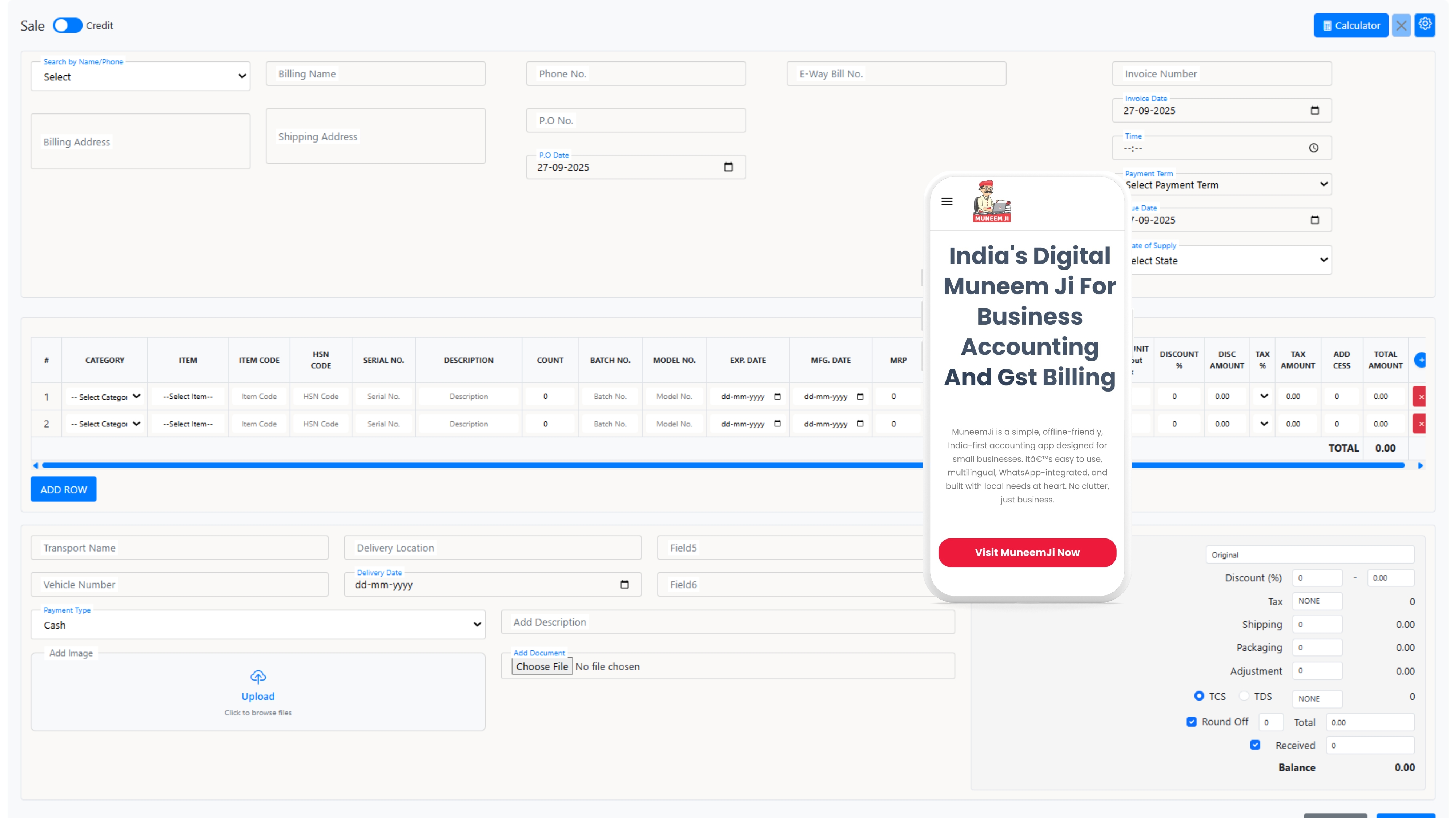Click left arrow of table scrollbar
This screenshot has height=818, width=1454.
pos(36,465)
